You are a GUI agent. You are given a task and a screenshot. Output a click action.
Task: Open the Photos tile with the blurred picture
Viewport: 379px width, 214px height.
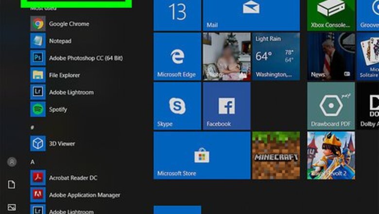227,56
